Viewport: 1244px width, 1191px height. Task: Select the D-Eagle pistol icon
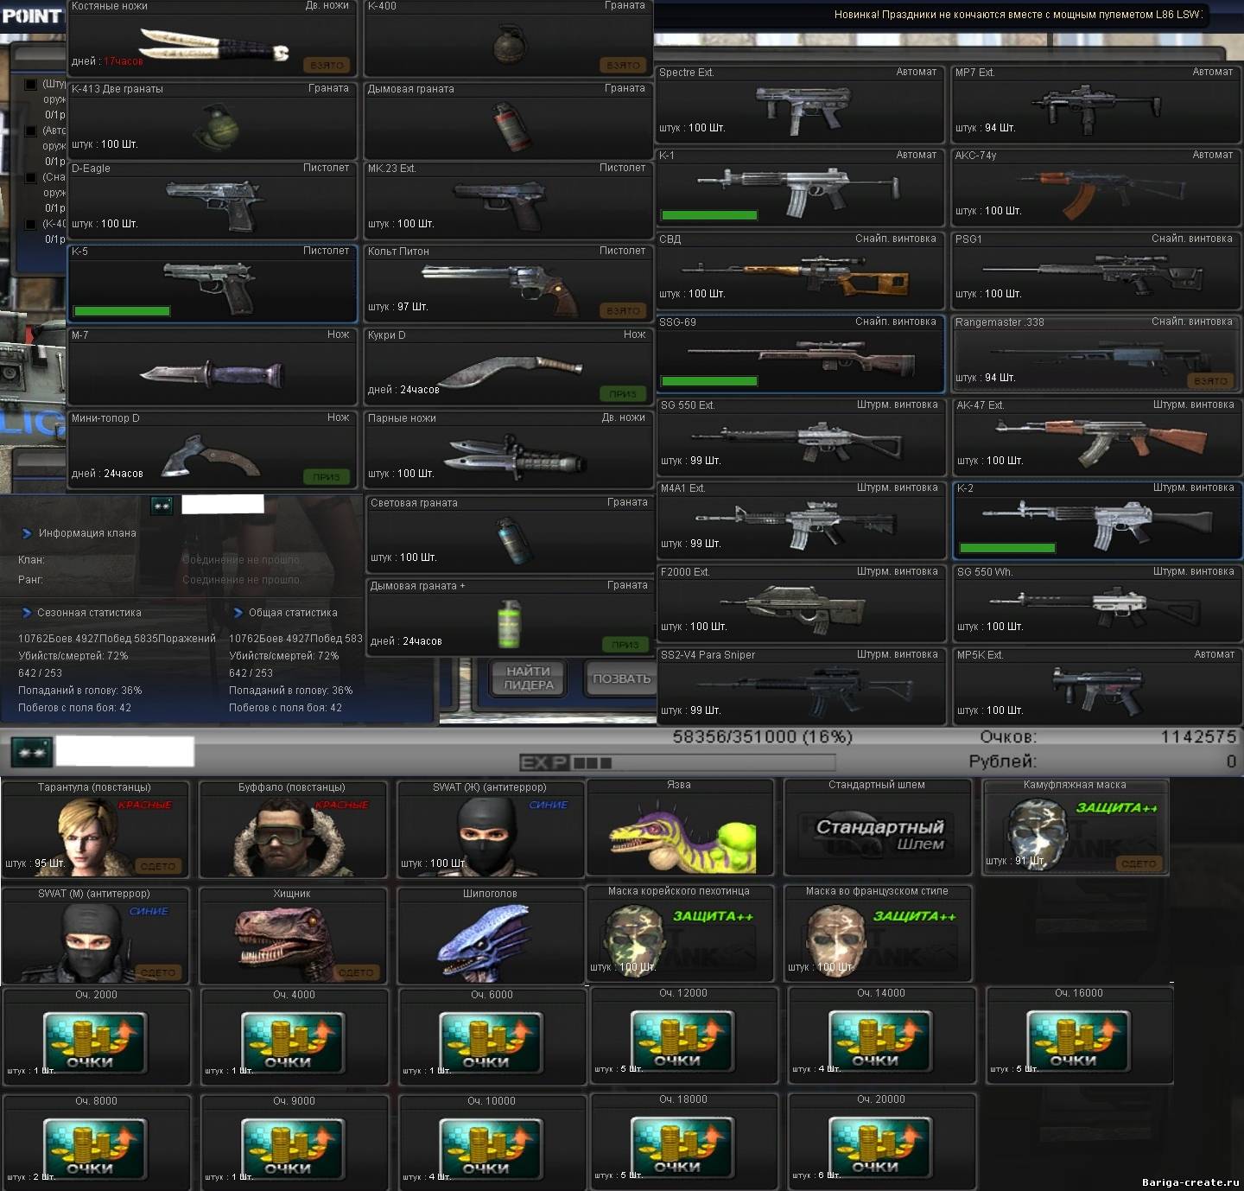click(213, 204)
